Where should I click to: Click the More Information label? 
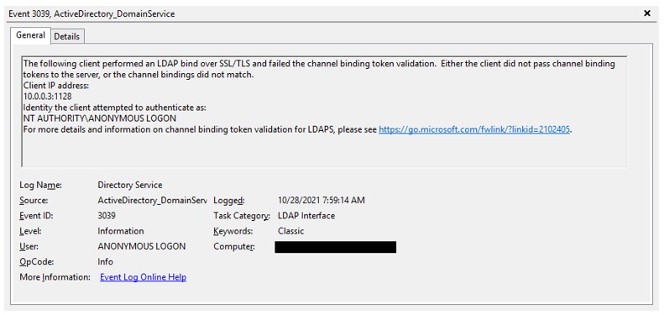point(55,277)
